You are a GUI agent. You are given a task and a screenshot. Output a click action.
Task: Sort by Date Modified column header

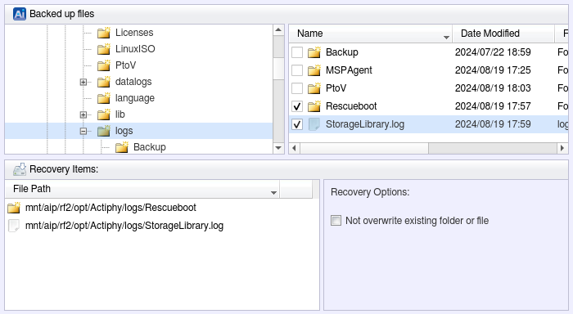(503, 34)
